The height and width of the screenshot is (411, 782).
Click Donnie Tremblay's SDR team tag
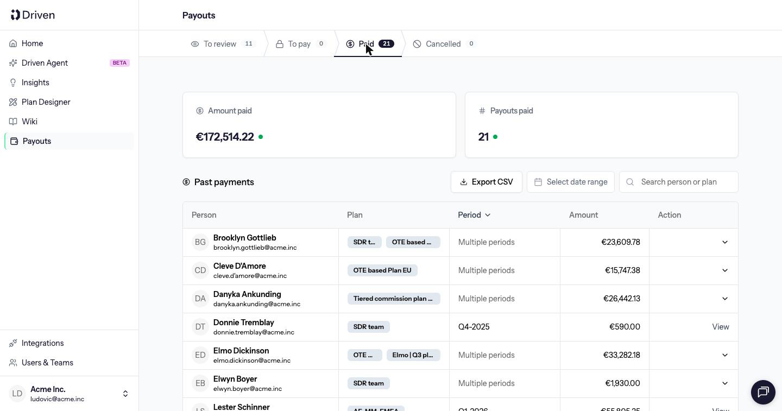click(x=369, y=327)
